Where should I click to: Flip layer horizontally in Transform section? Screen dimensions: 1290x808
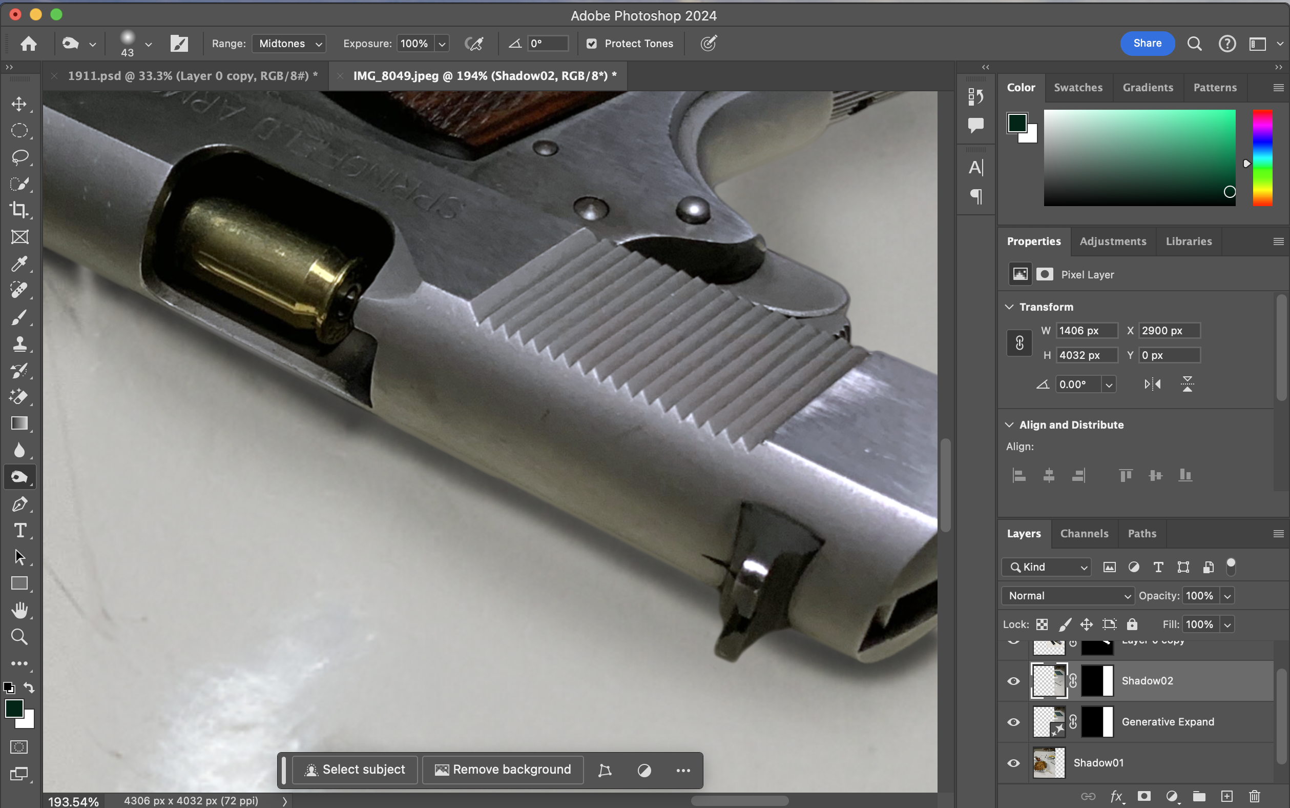pyautogui.click(x=1152, y=384)
